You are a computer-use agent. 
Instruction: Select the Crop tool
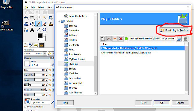coord(51,18)
